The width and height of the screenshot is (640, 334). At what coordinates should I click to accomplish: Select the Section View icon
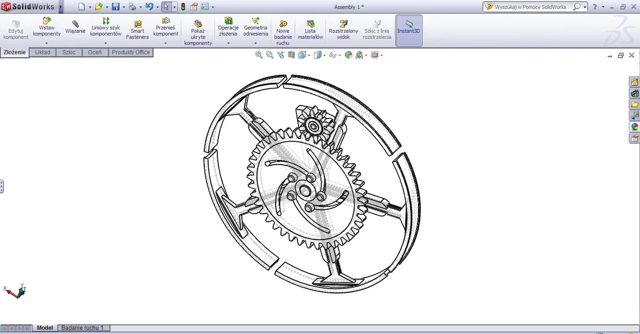(291, 55)
